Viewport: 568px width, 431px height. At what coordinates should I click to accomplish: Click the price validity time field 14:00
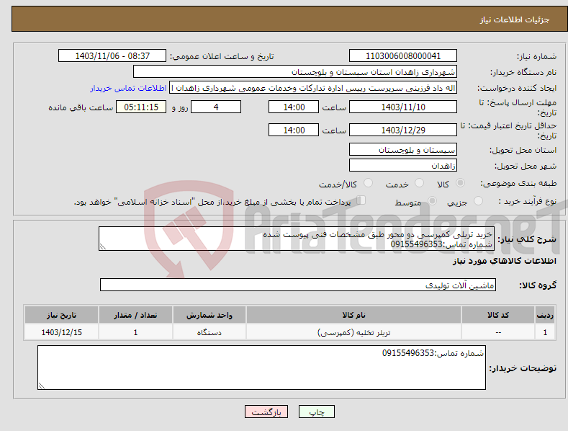[x=294, y=130]
